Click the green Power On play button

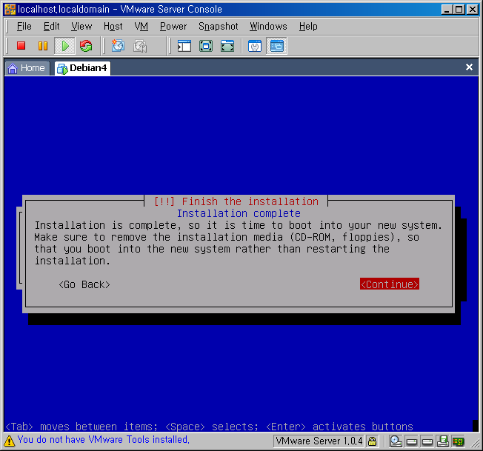pyautogui.click(x=64, y=46)
